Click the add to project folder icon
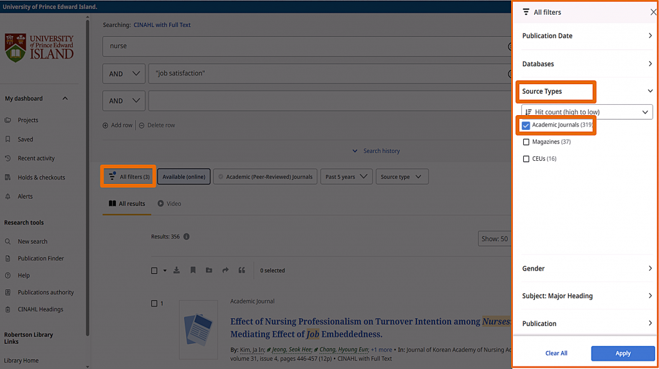The width and height of the screenshot is (659, 369). [209, 271]
